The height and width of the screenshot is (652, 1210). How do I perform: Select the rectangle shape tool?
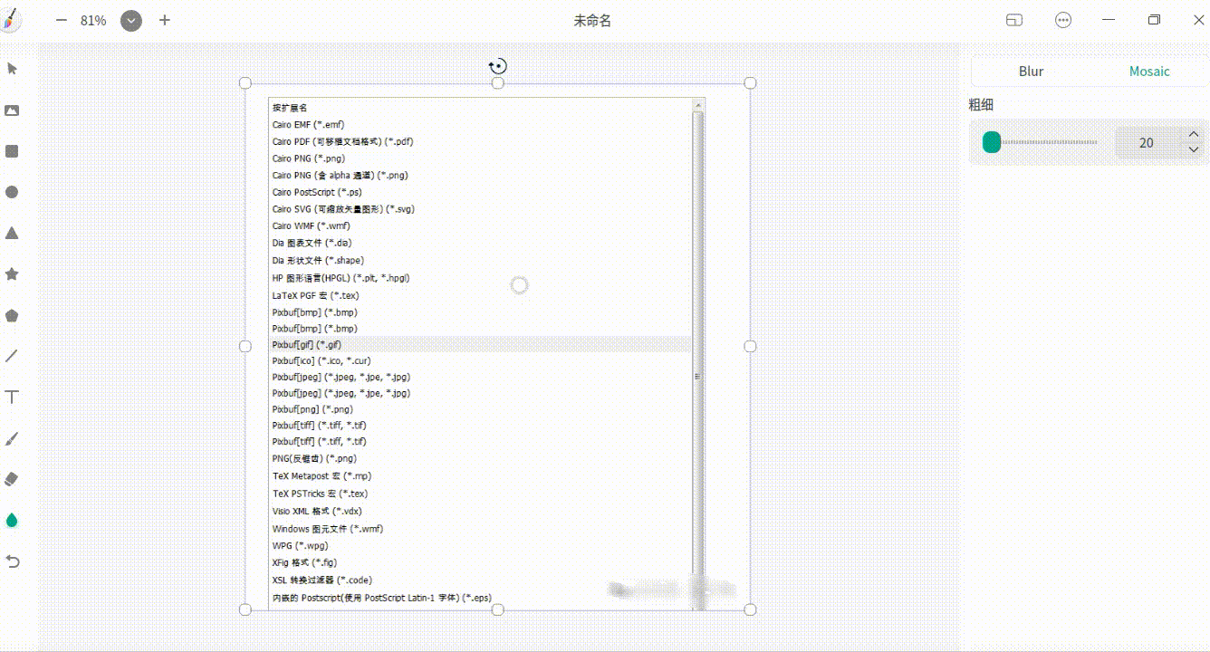[x=13, y=151]
